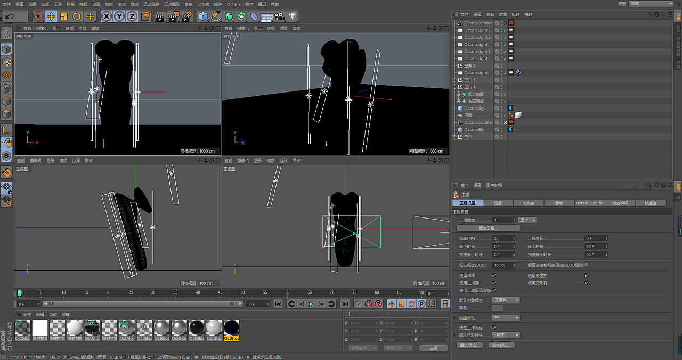Toggle Y axis lock

pyautogui.click(x=119, y=16)
